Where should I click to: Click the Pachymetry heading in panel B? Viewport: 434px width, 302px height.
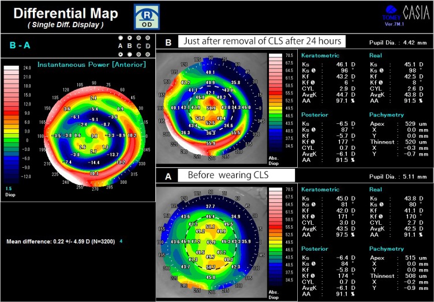(387, 115)
